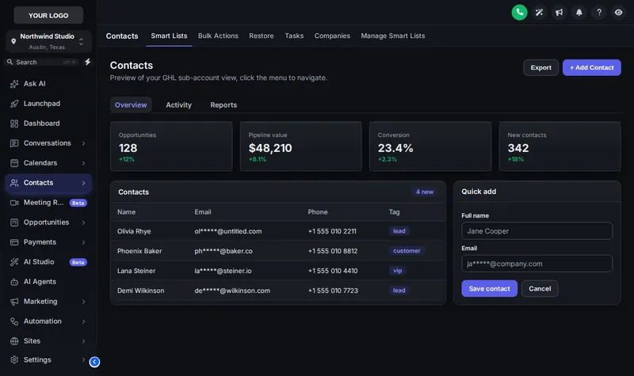Screen dimensions: 634x376
Task: Click the location pin icon beside Northwind Studio
Action: pyautogui.click(x=13, y=41)
